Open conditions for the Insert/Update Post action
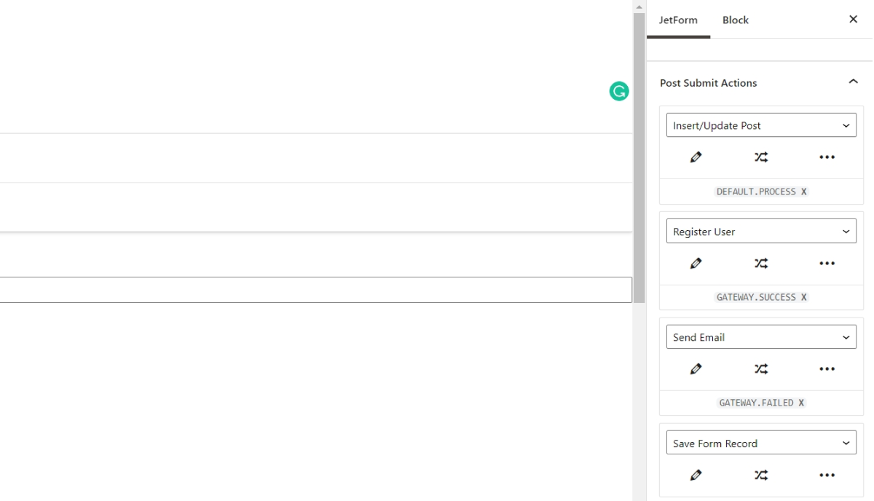Screen dimensions: 874x501 (761, 157)
